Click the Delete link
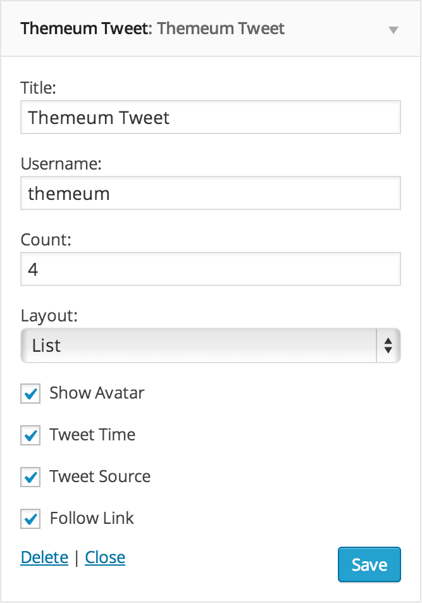422x603 pixels. pos(44,557)
